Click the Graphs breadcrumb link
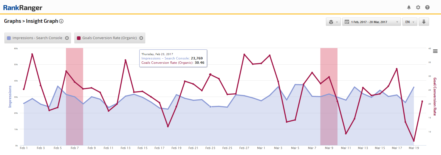Screen dimensions: 441x155 (x=13, y=21)
